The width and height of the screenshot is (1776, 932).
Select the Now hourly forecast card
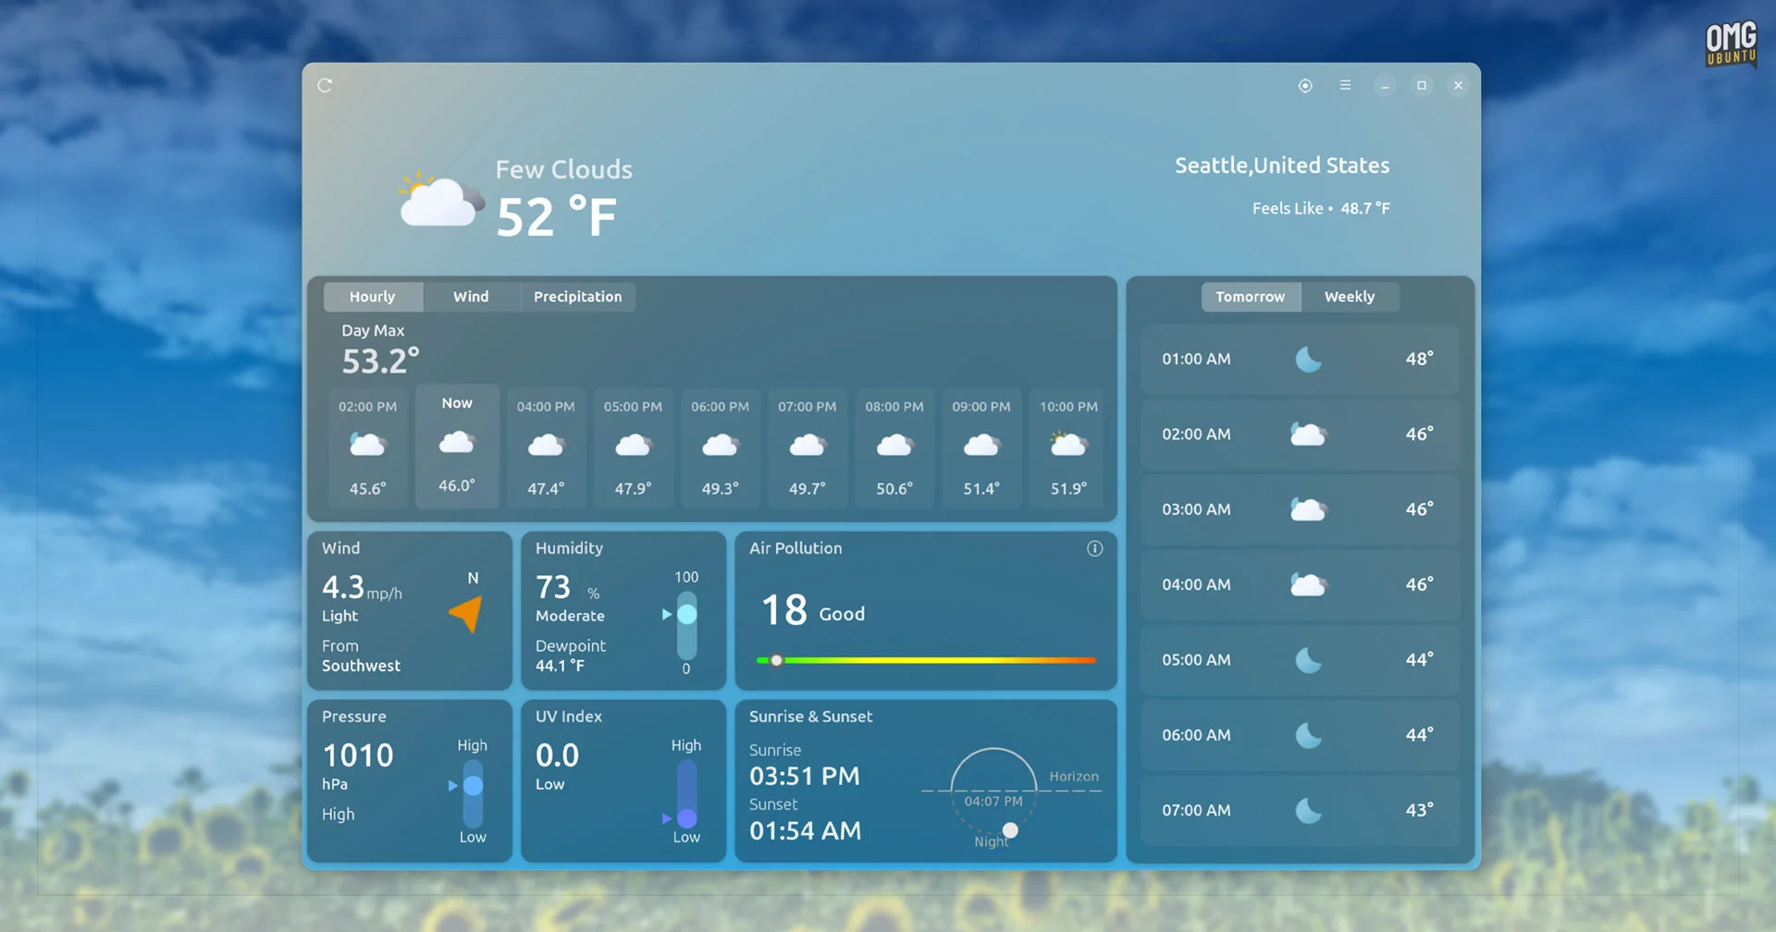coord(457,447)
